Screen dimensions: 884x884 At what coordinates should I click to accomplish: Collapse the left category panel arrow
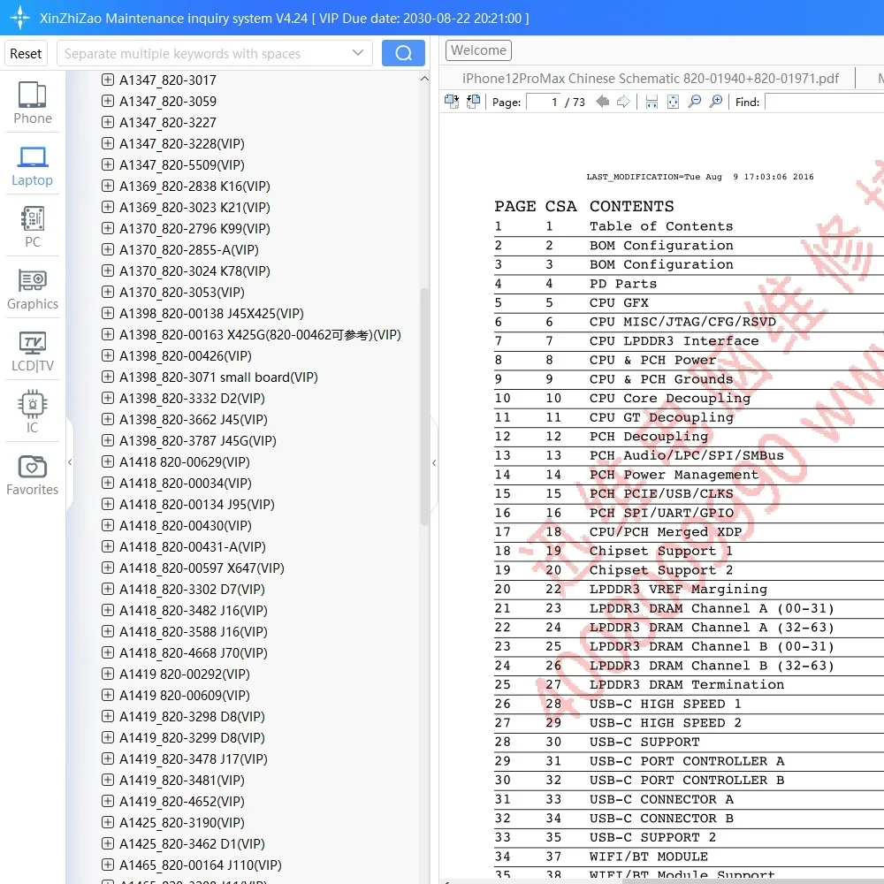click(70, 461)
